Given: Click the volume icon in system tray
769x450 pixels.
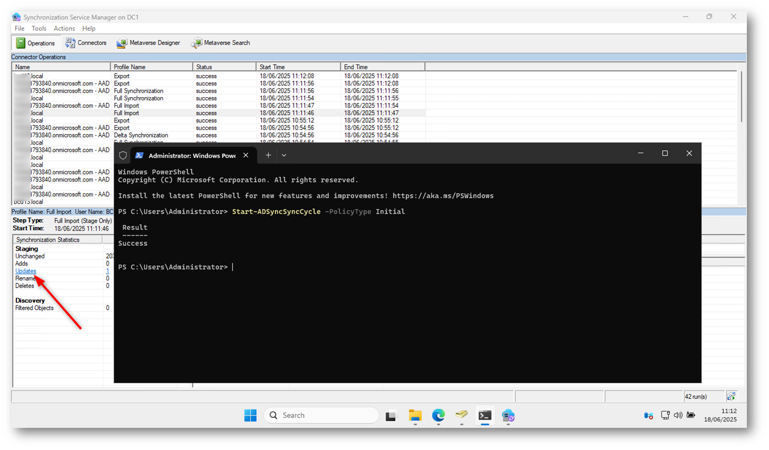Looking at the screenshot, I should click(678, 416).
